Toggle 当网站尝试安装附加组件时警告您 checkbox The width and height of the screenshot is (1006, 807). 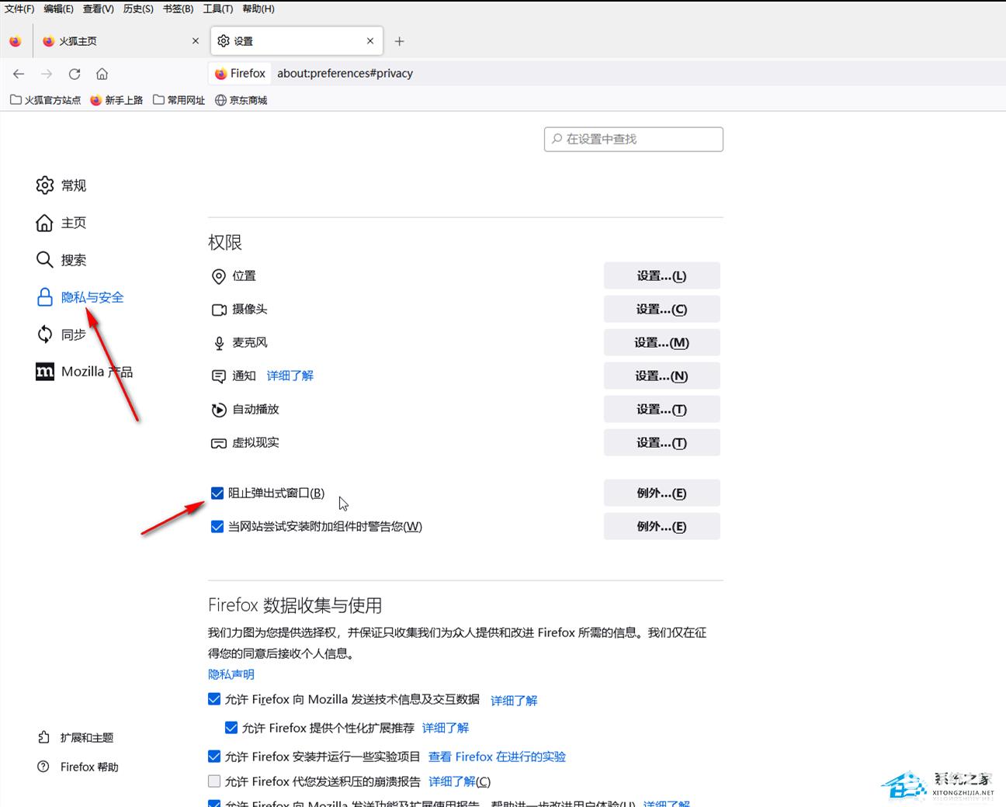pyautogui.click(x=217, y=526)
